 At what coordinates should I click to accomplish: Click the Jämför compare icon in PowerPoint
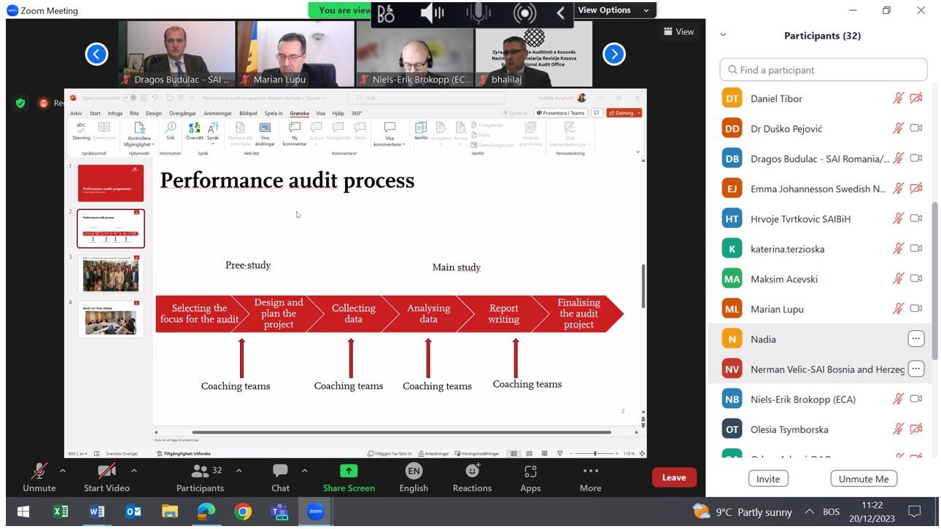420,131
